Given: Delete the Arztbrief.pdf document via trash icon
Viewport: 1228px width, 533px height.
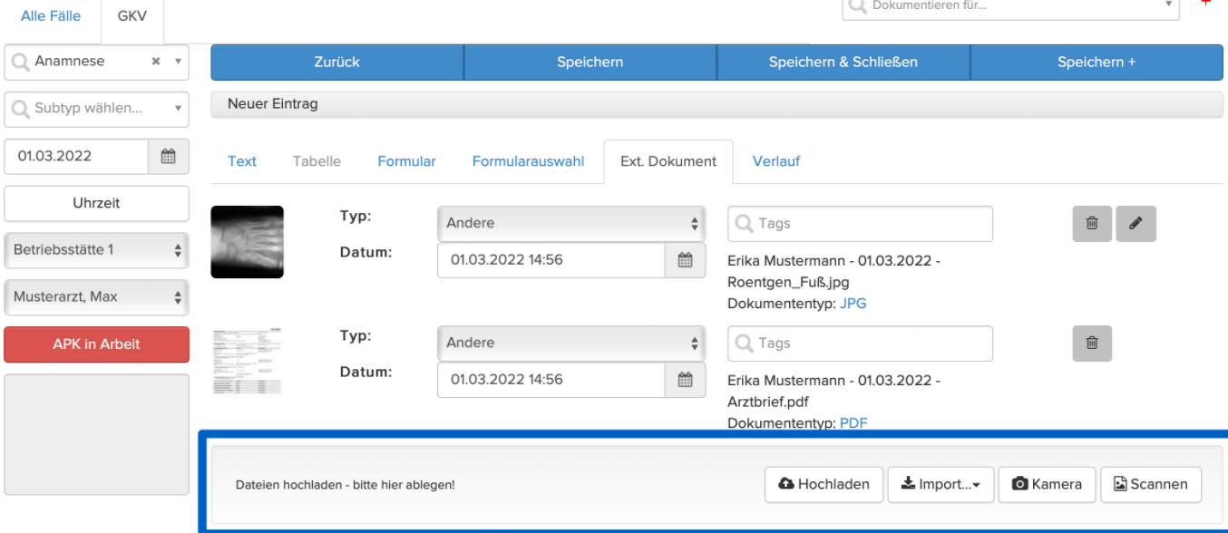Looking at the screenshot, I should point(1092,343).
